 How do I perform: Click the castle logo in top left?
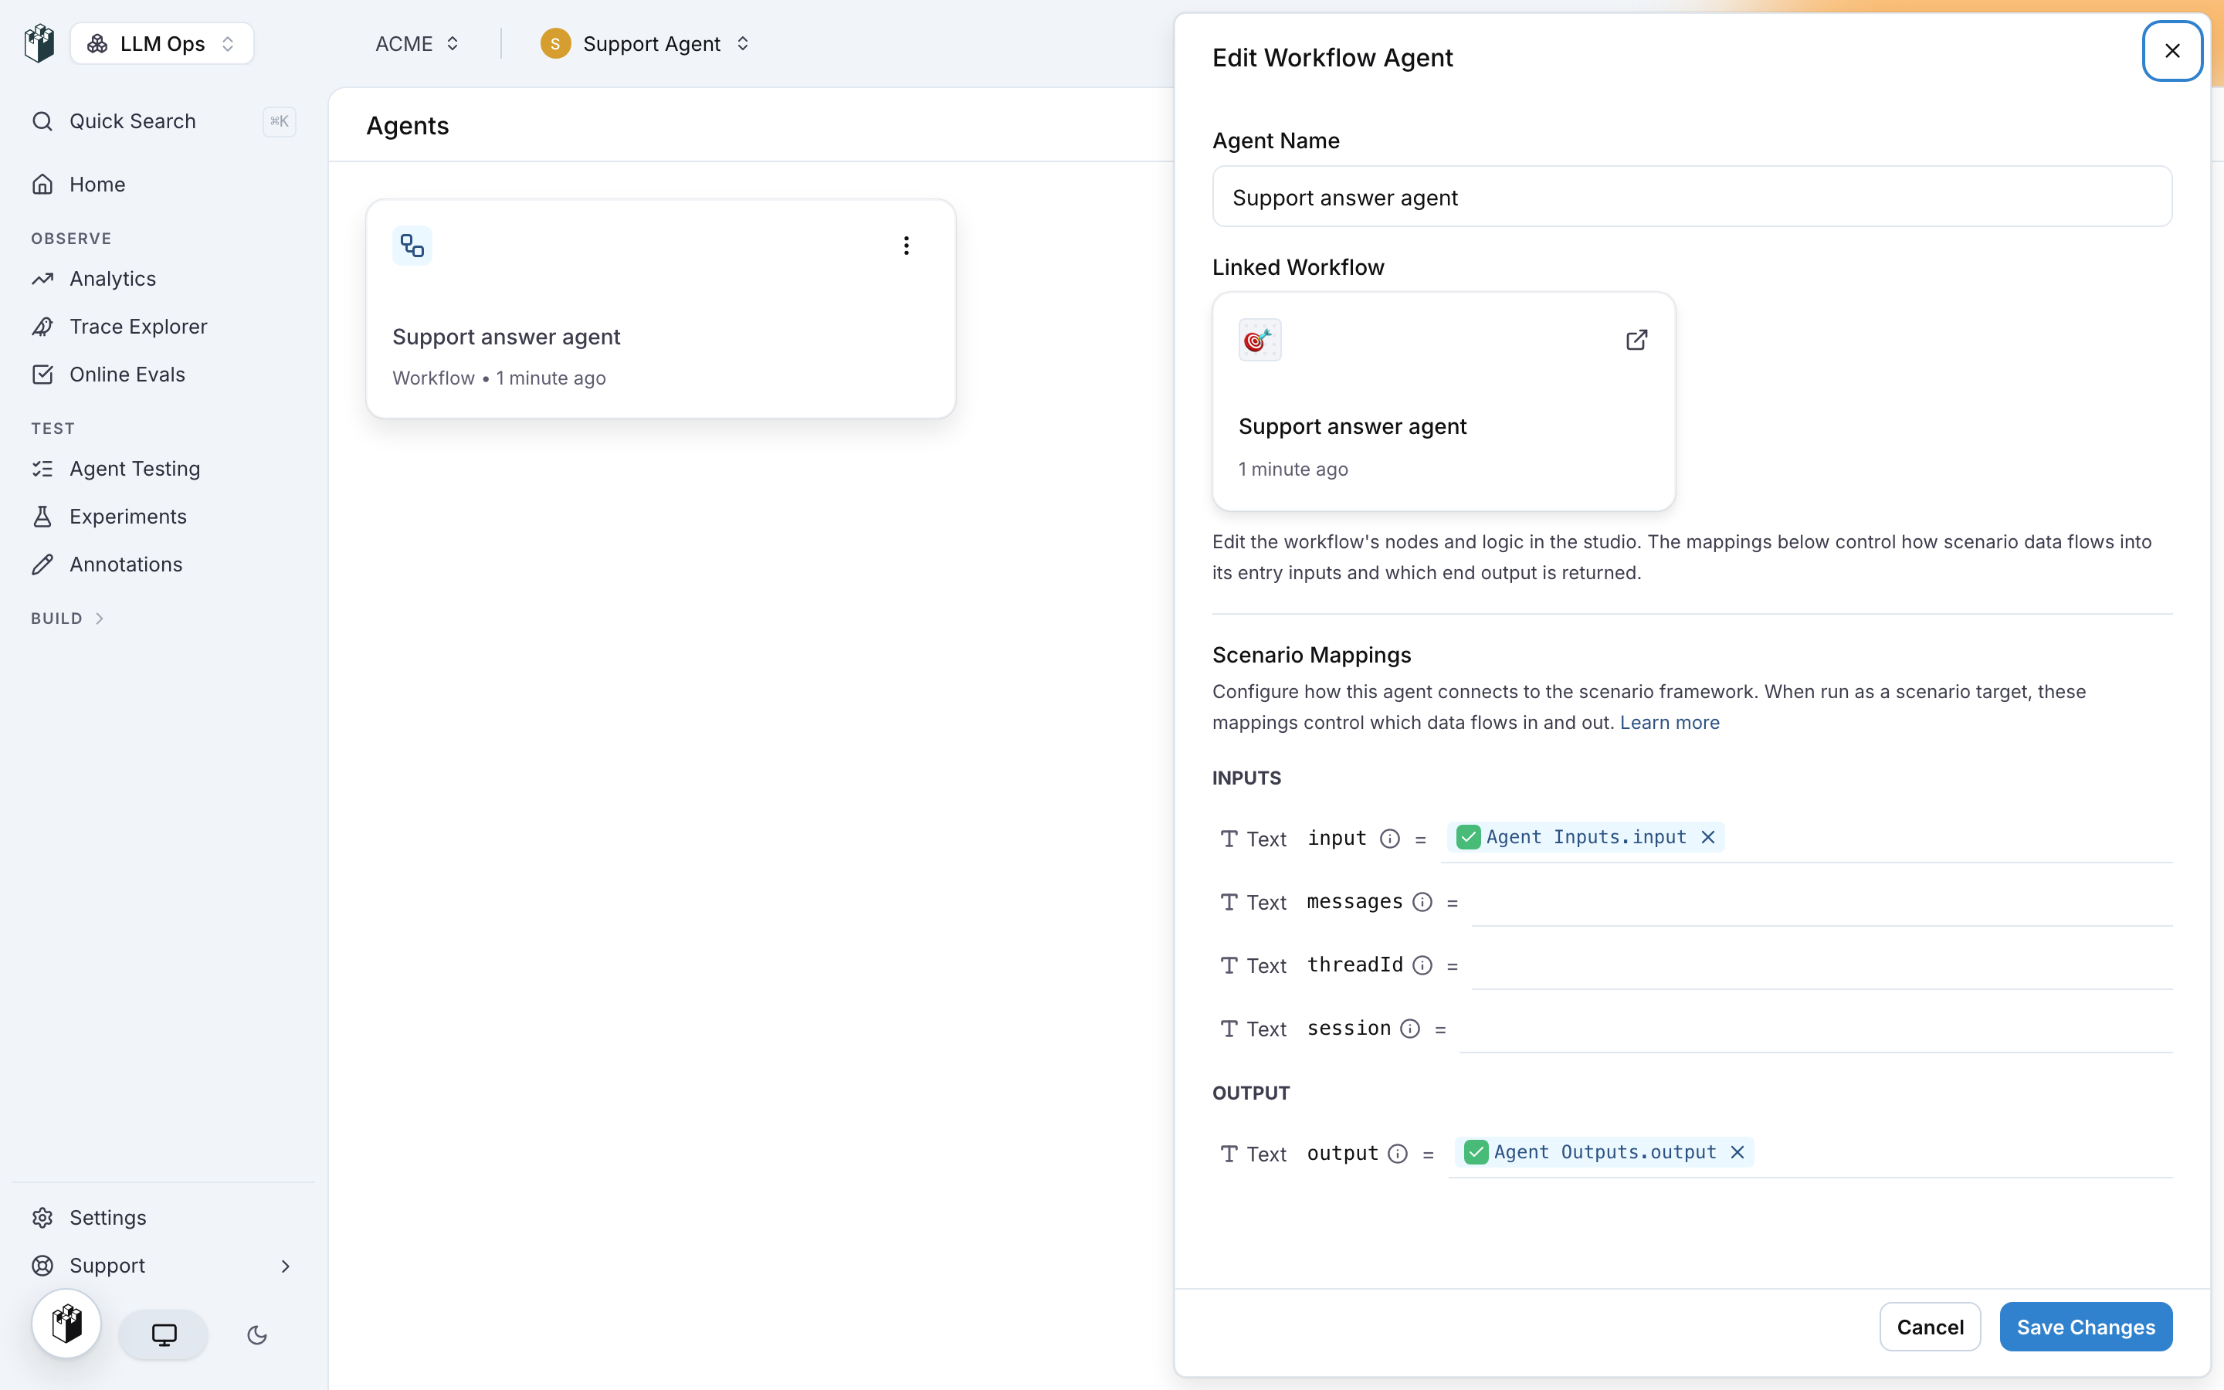click(x=39, y=43)
